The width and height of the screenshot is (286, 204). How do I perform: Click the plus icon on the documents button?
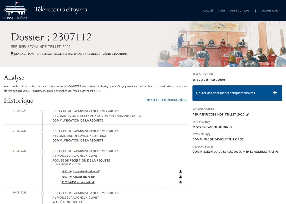(x=275, y=92)
